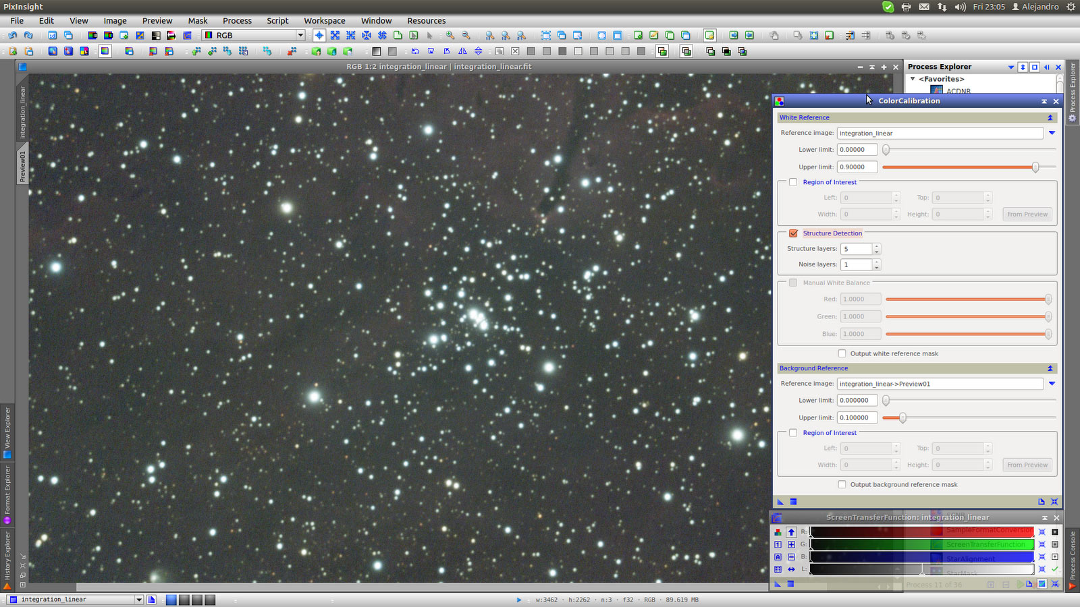Disable the Structure Detection checkbox
The height and width of the screenshot is (607, 1080).
click(x=793, y=233)
